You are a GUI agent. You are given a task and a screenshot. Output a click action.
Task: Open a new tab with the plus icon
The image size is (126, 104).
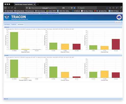[38, 4]
